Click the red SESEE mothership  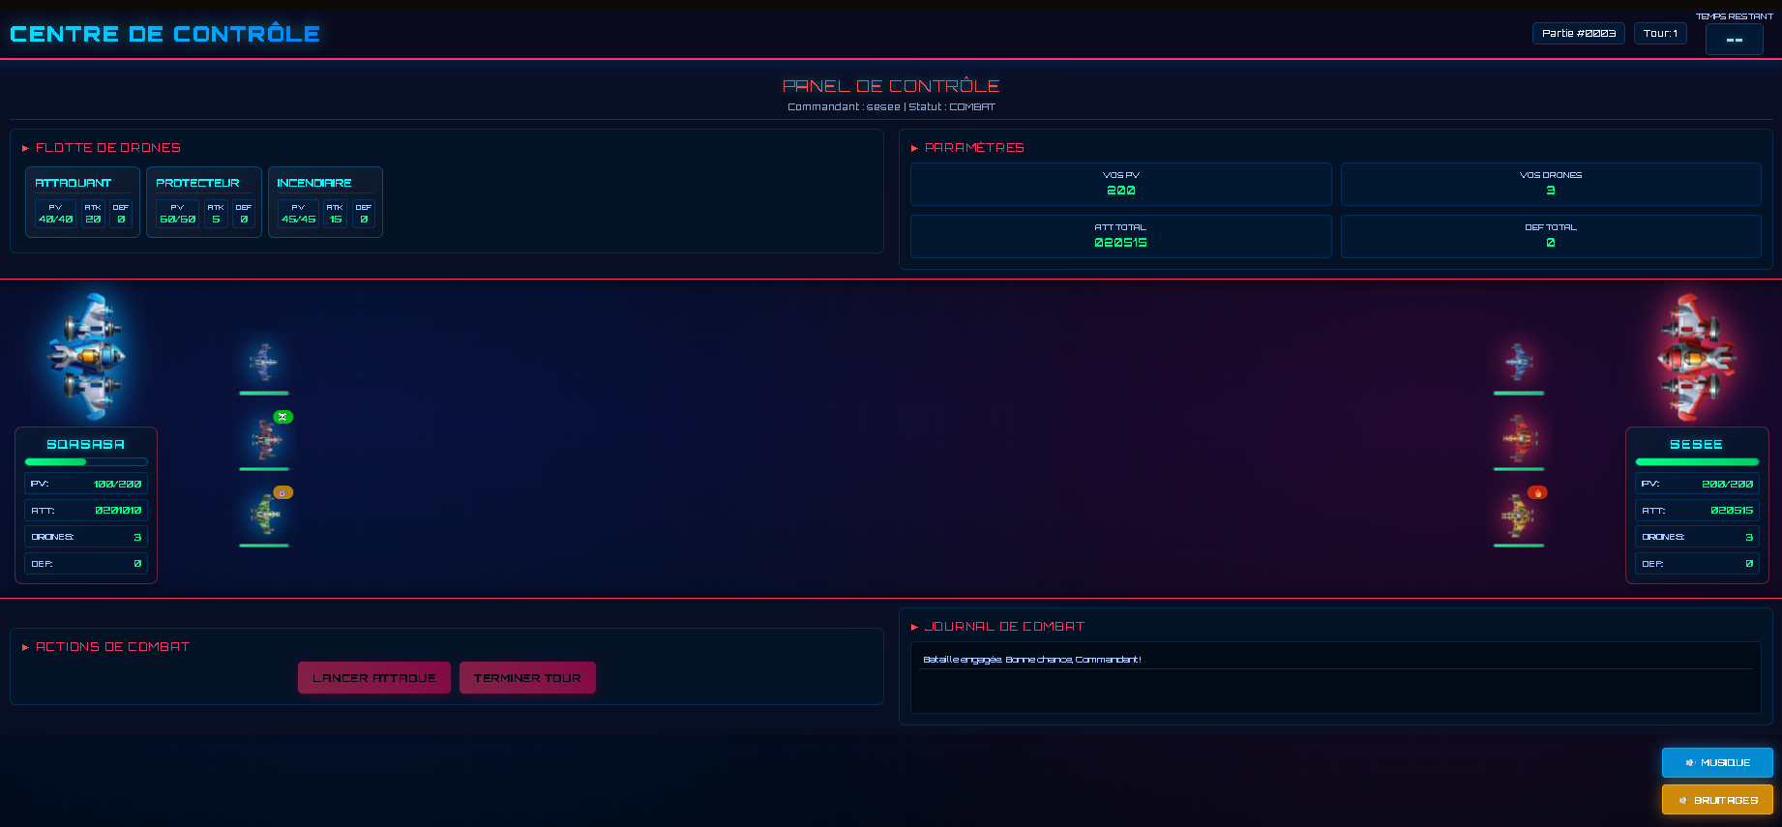1696,358
